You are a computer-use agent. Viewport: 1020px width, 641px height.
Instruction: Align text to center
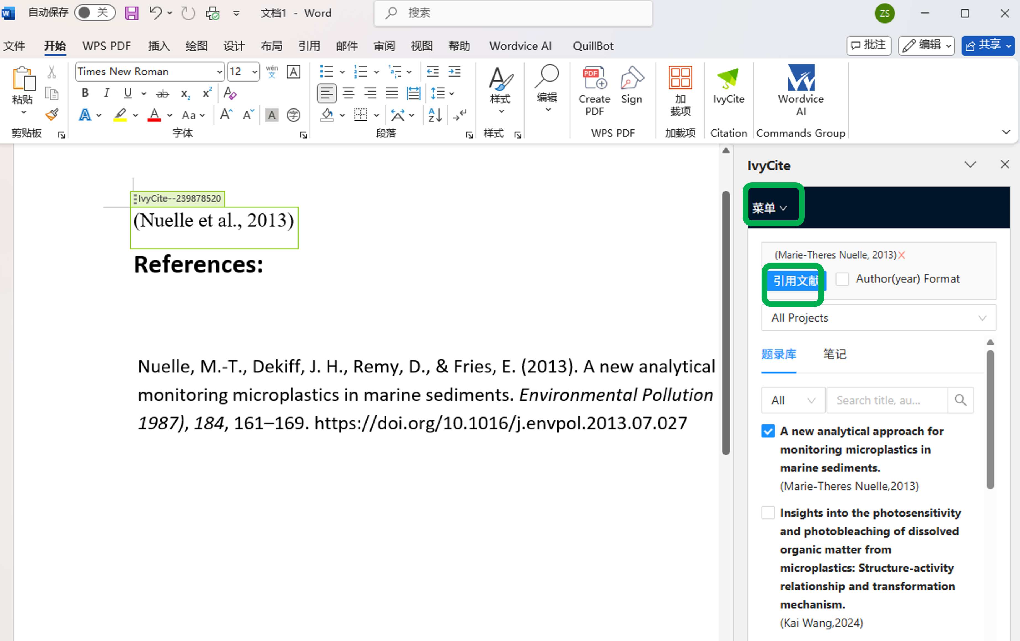pos(348,93)
